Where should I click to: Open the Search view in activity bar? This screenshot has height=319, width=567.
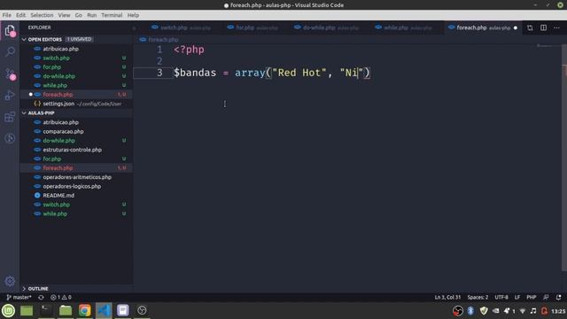pos(10,51)
